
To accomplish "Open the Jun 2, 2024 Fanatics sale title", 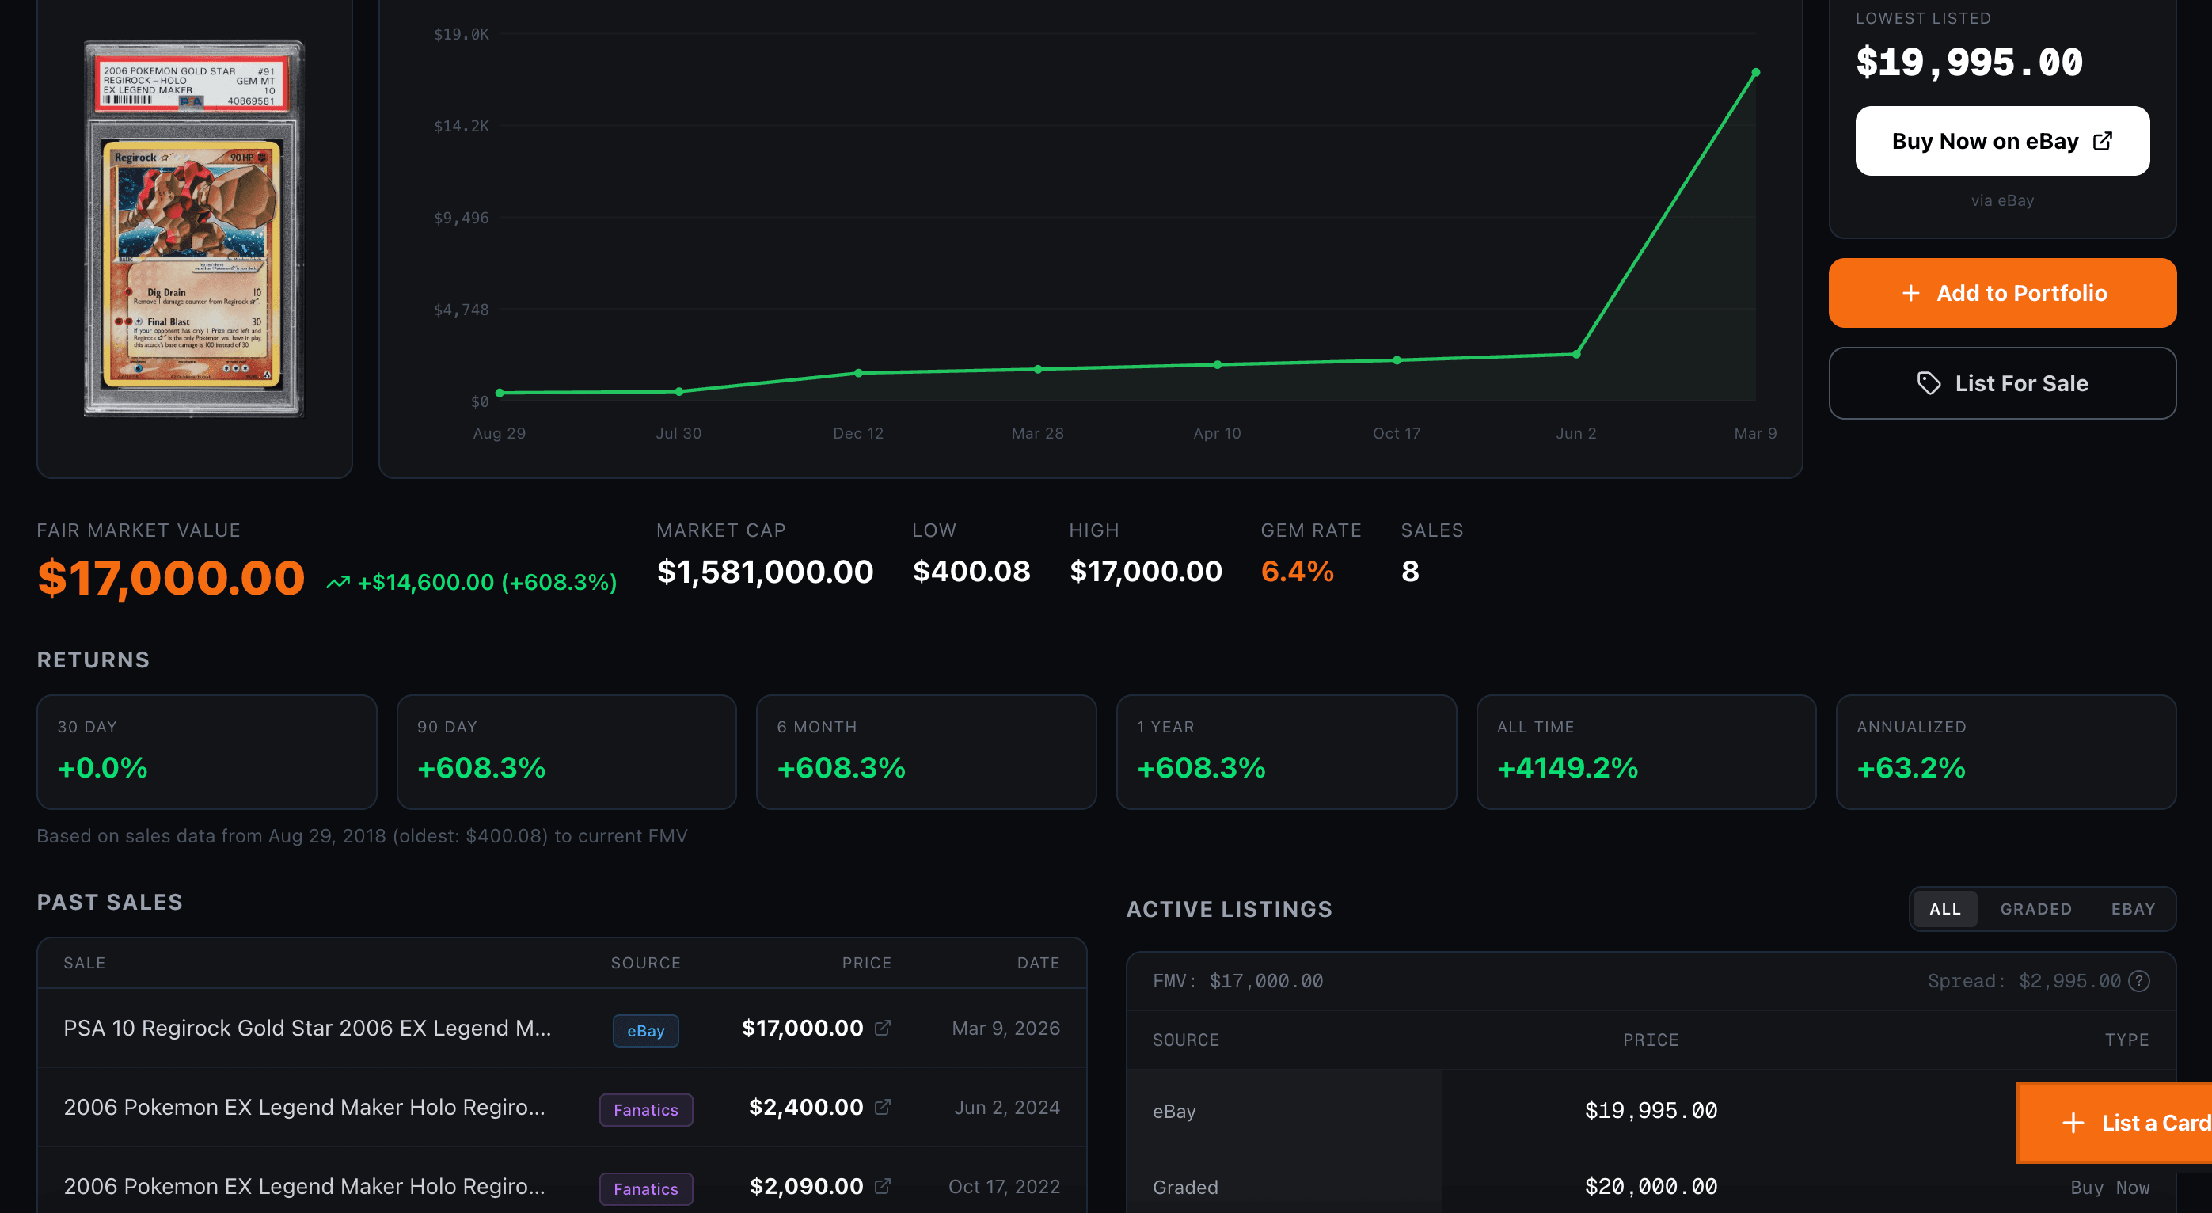I will [304, 1106].
